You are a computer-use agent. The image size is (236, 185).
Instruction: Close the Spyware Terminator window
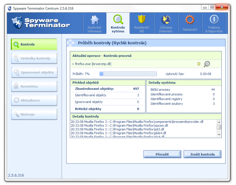coord(222,7)
